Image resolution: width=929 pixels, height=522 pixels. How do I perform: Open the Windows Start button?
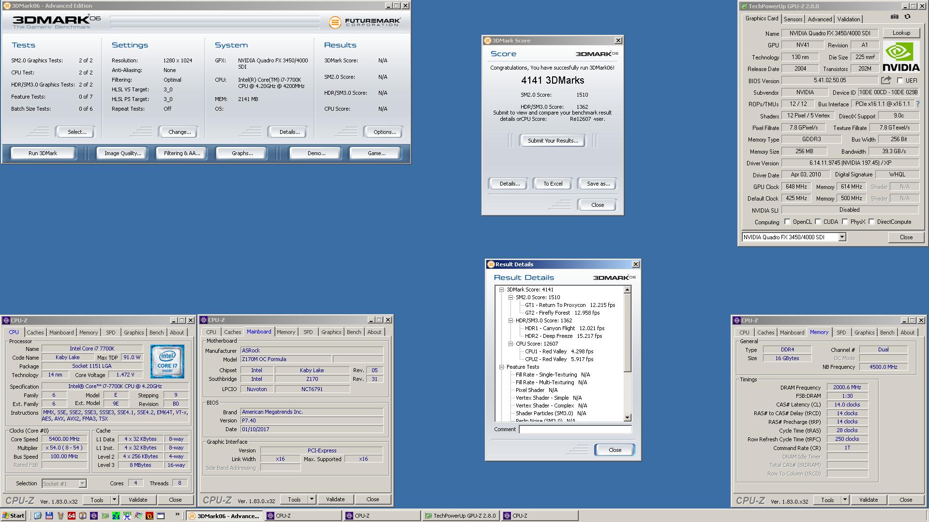pos(14,516)
